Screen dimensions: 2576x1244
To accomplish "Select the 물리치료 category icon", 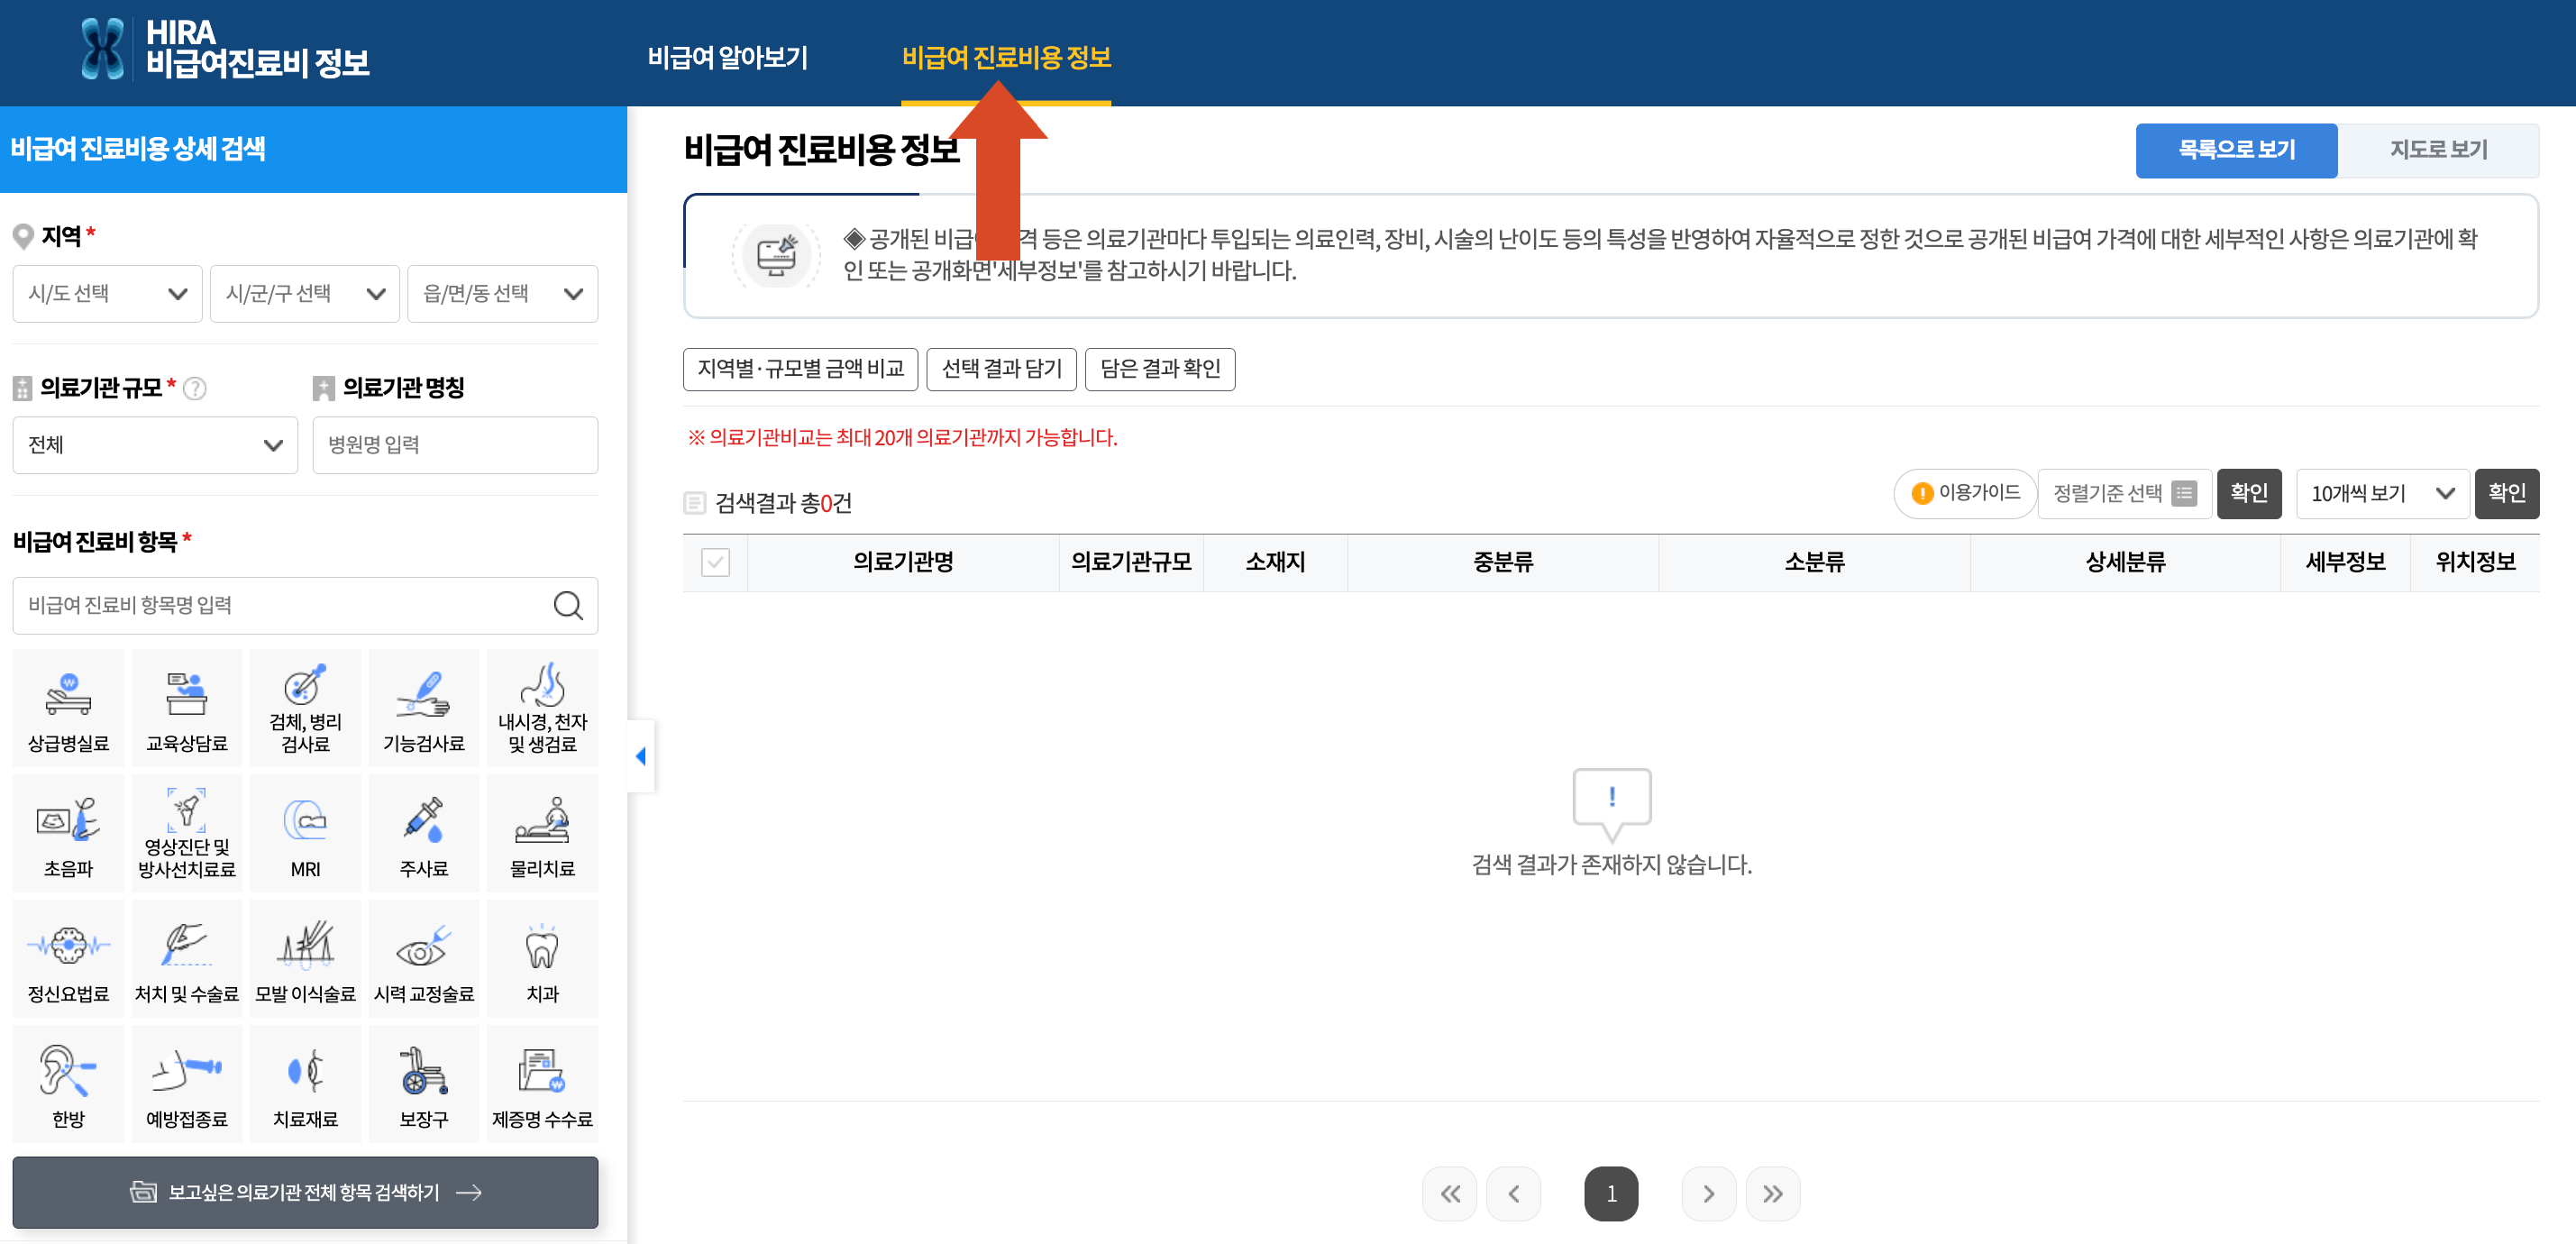I will point(542,832).
